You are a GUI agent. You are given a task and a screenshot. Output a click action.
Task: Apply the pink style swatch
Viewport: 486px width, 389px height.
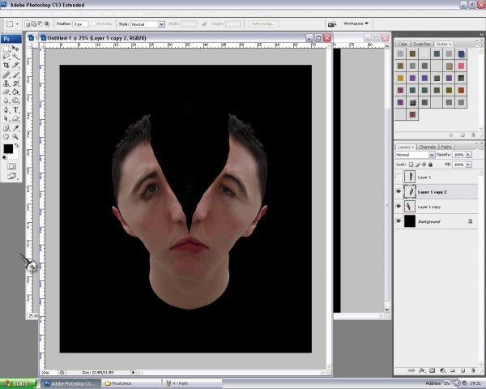(x=461, y=66)
